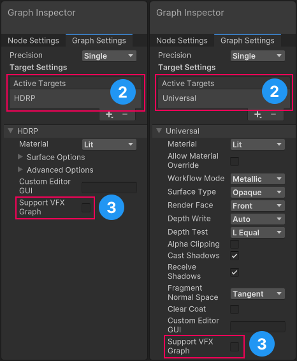Viewport: 297px width, 361px height.
Task: Toggle Allow Material Override checkbox
Action: (235, 161)
